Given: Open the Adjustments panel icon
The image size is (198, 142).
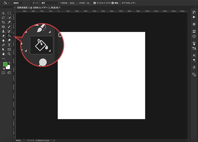Looking at the screenshot, I should pyautogui.click(x=194, y=31).
